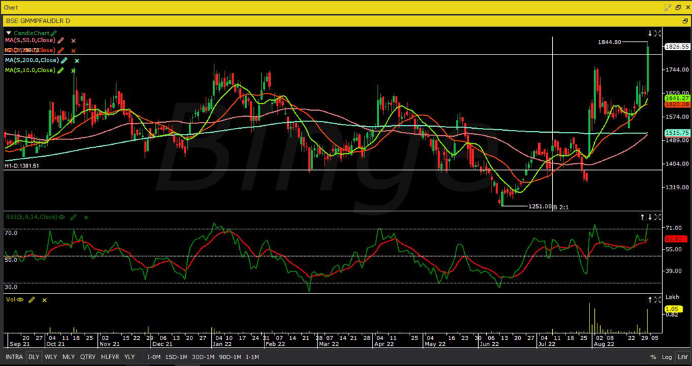Edit the RSI(E,9,14,Close) settings
This screenshot has height=366, width=692.
(x=74, y=217)
